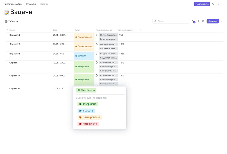Screen dimensions: 227x154
Task: Open Формирование... team tag
Action: 109,44
